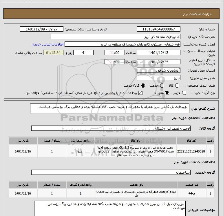Click the service group field ساختمان

click(111, 172)
